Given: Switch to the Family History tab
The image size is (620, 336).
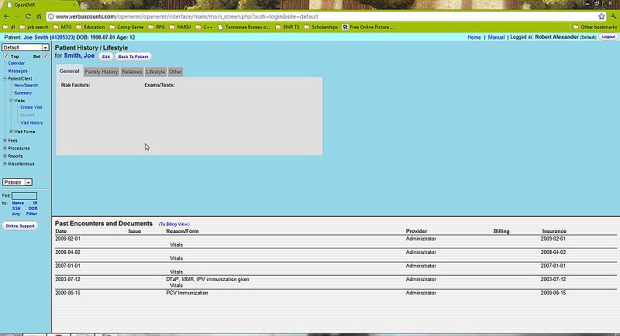Looking at the screenshot, I should point(101,72).
